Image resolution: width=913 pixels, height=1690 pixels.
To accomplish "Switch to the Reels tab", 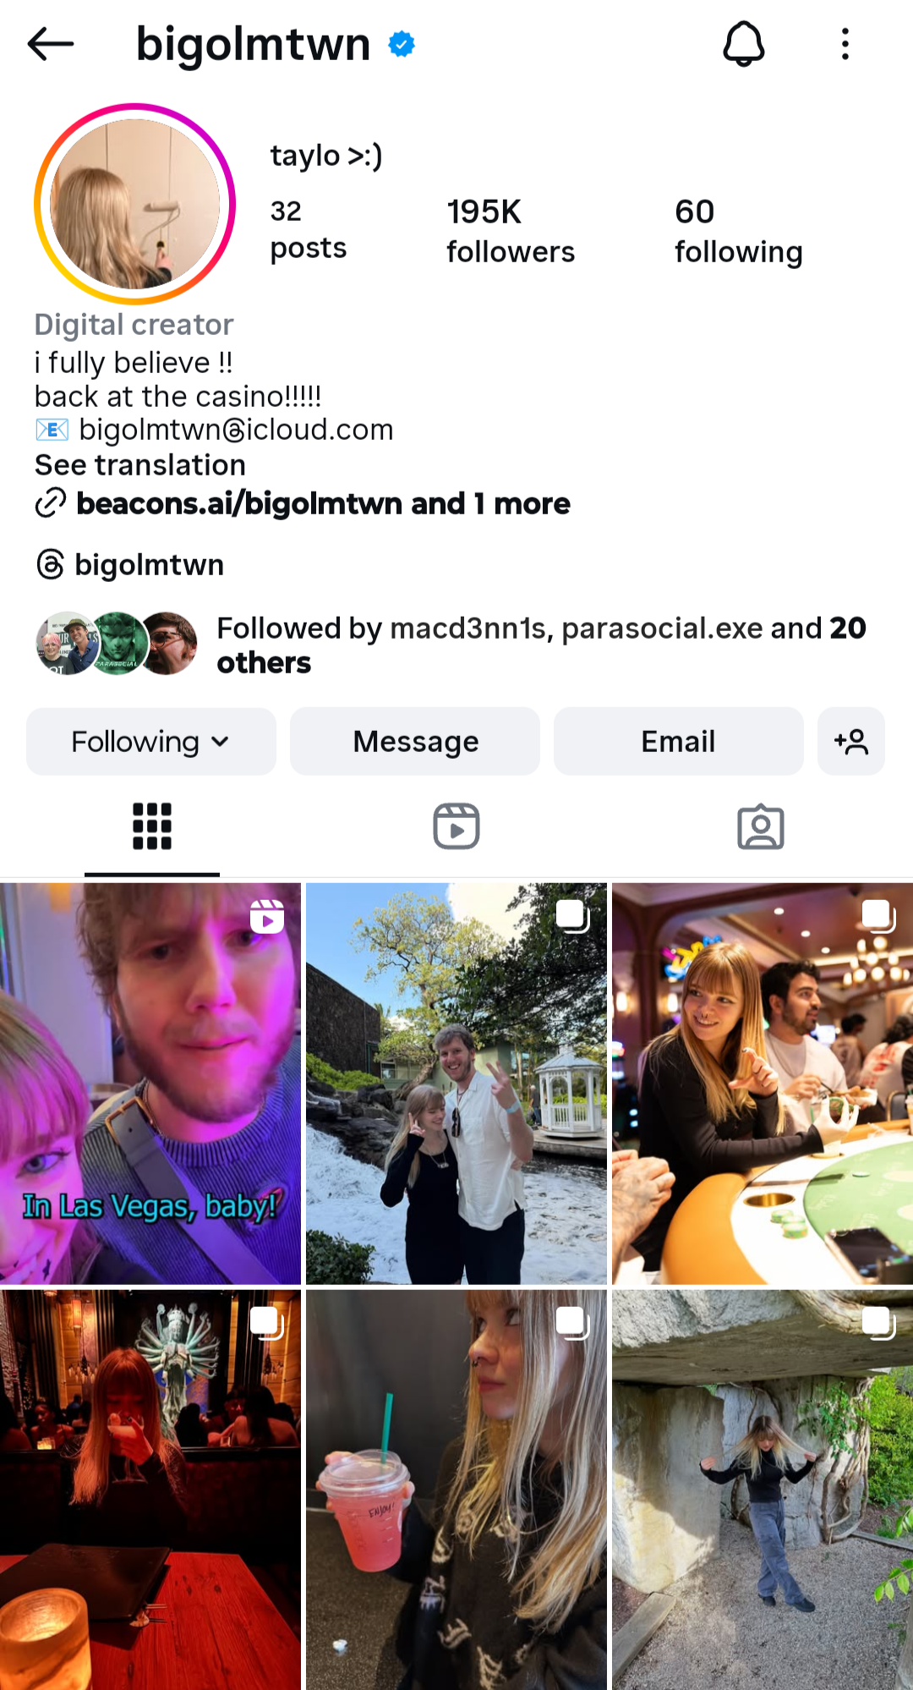I will coord(456,826).
